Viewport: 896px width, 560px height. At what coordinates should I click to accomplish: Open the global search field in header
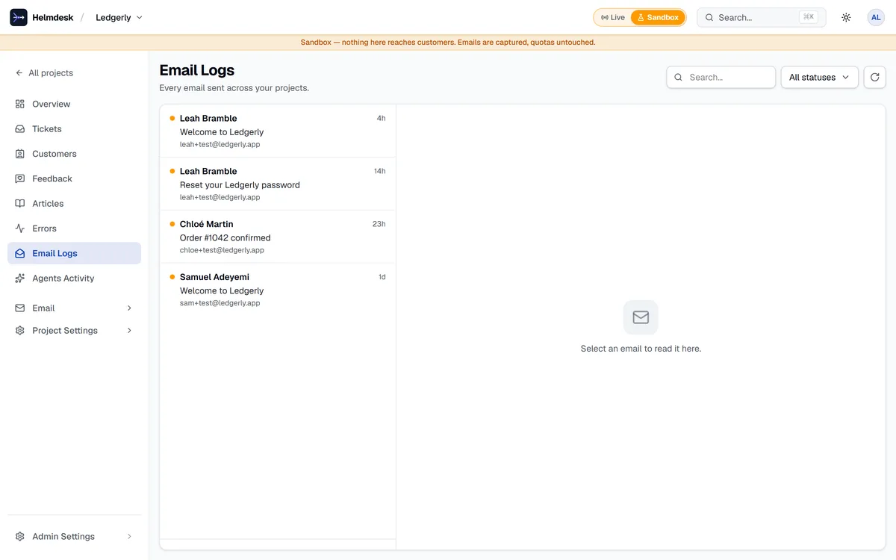(761, 17)
